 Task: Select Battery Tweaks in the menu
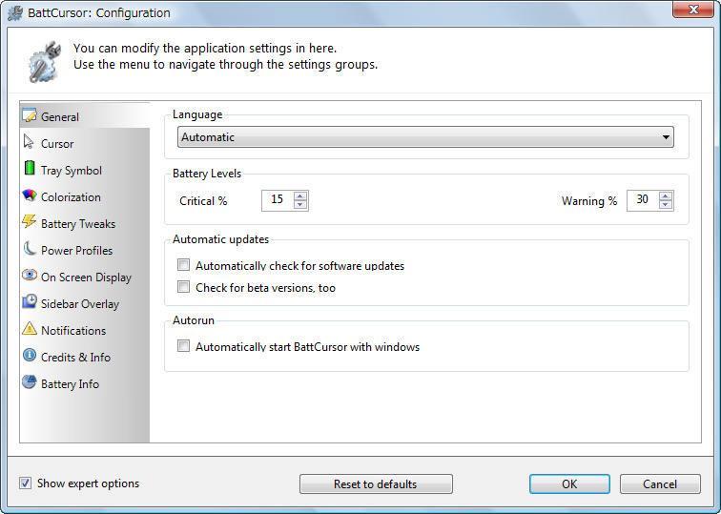[x=85, y=223]
